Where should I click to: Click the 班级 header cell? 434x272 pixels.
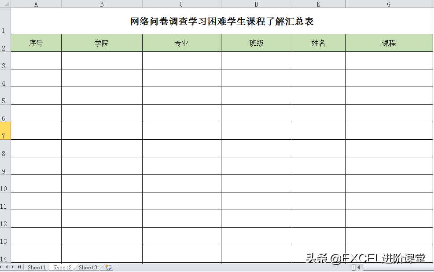pos(256,43)
